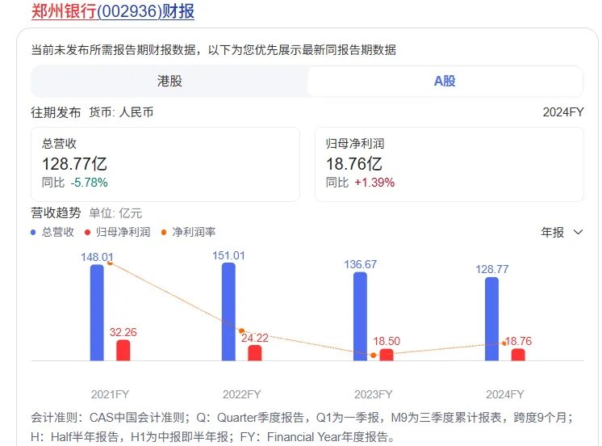Viewport: 602px width, 446px height.
Task: Click the 同比 +1.39% text
Action: point(360,183)
